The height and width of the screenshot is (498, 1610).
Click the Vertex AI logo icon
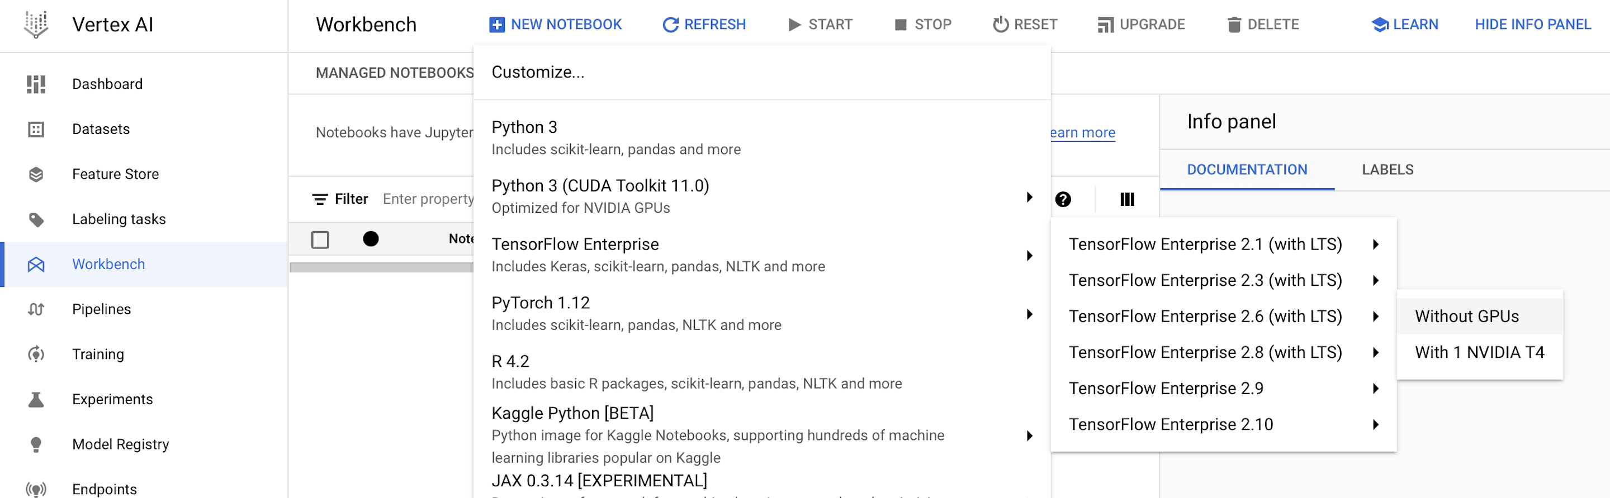click(36, 25)
